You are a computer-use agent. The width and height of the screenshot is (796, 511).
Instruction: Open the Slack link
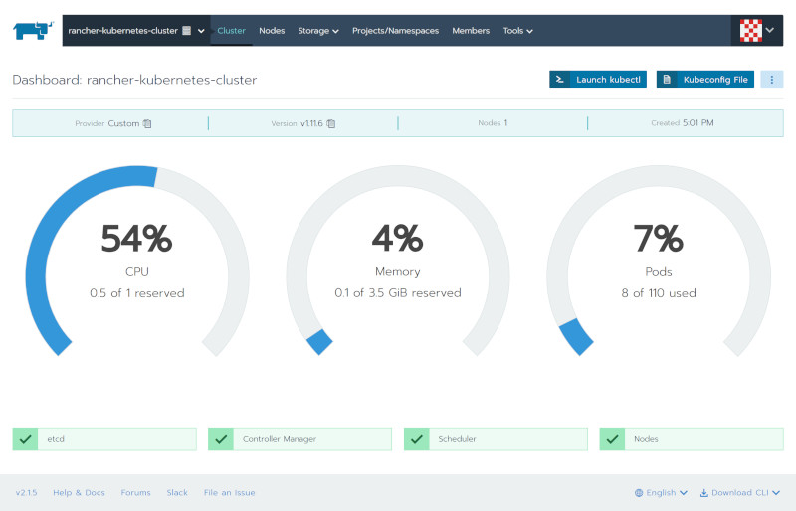pyautogui.click(x=177, y=493)
